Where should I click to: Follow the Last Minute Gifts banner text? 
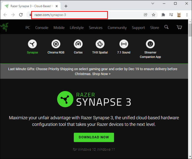tap(93, 71)
